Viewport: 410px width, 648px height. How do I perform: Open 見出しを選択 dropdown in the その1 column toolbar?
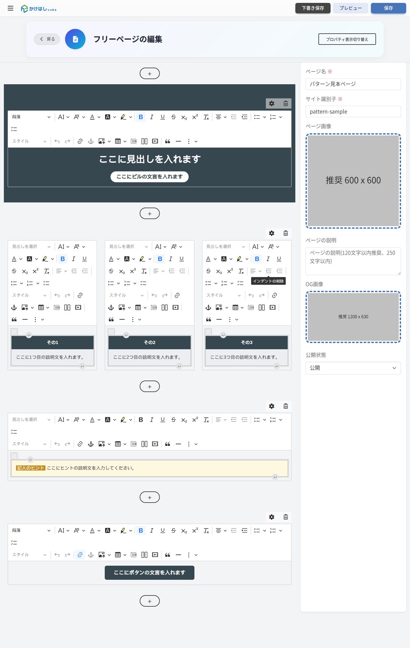point(31,247)
